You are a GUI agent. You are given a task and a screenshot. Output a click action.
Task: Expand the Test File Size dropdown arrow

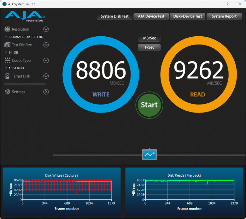pyautogui.click(x=46, y=45)
